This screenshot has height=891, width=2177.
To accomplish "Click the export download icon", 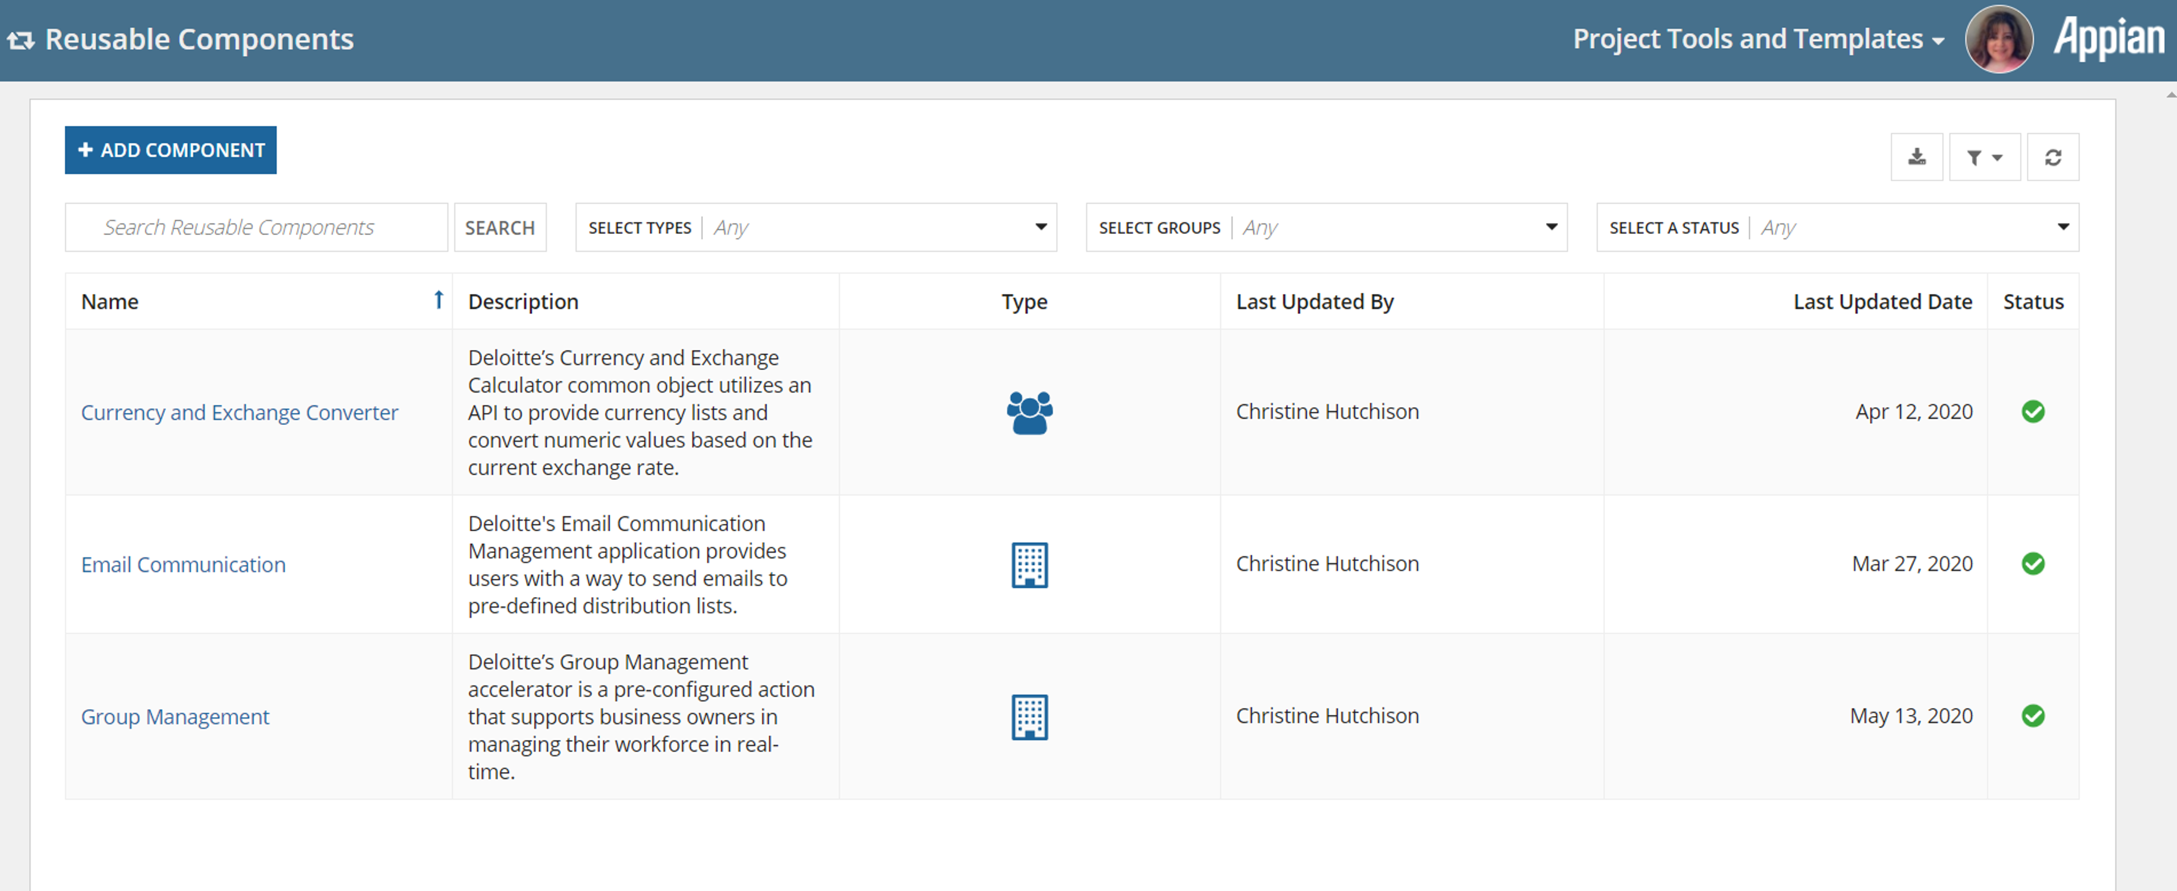I will pyautogui.click(x=1917, y=157).
